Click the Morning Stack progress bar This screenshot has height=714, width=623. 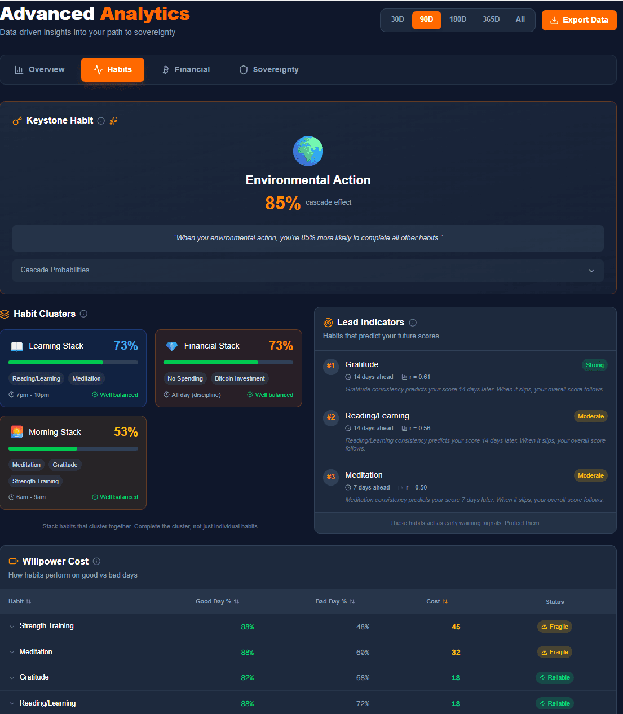pyautogui.click(x=73, y=448)
